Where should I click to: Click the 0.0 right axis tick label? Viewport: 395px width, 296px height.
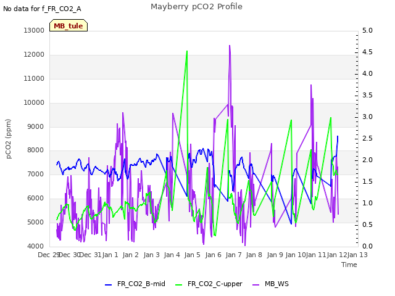pyautogui.click(x=367, y=246)
